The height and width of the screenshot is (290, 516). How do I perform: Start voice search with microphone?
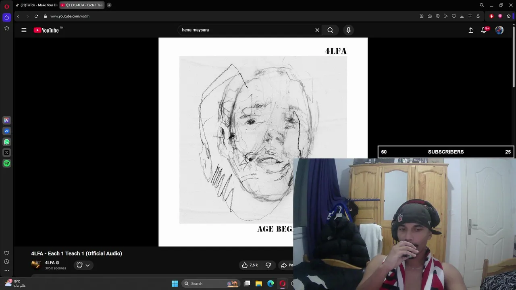pos(349,30)
